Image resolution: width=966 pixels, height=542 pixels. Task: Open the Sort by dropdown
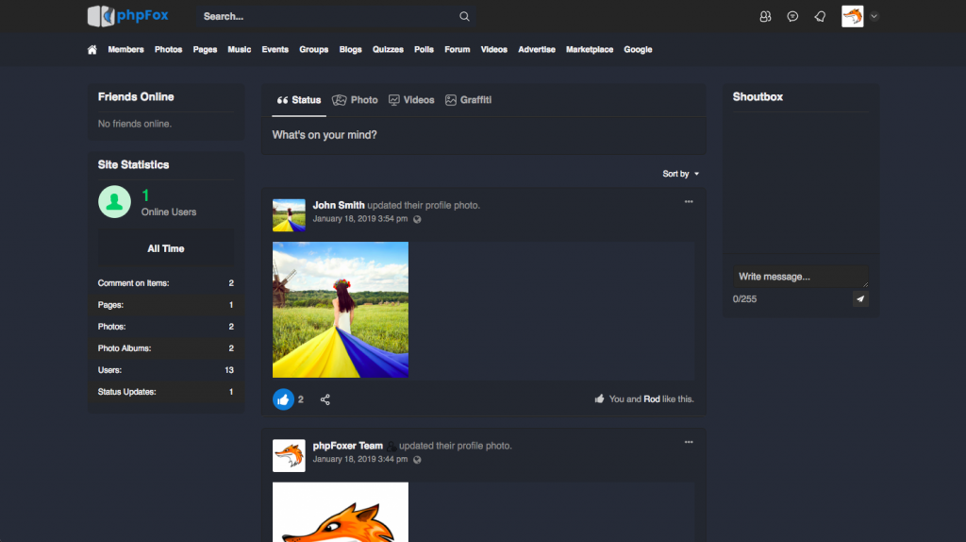point(681,174)
